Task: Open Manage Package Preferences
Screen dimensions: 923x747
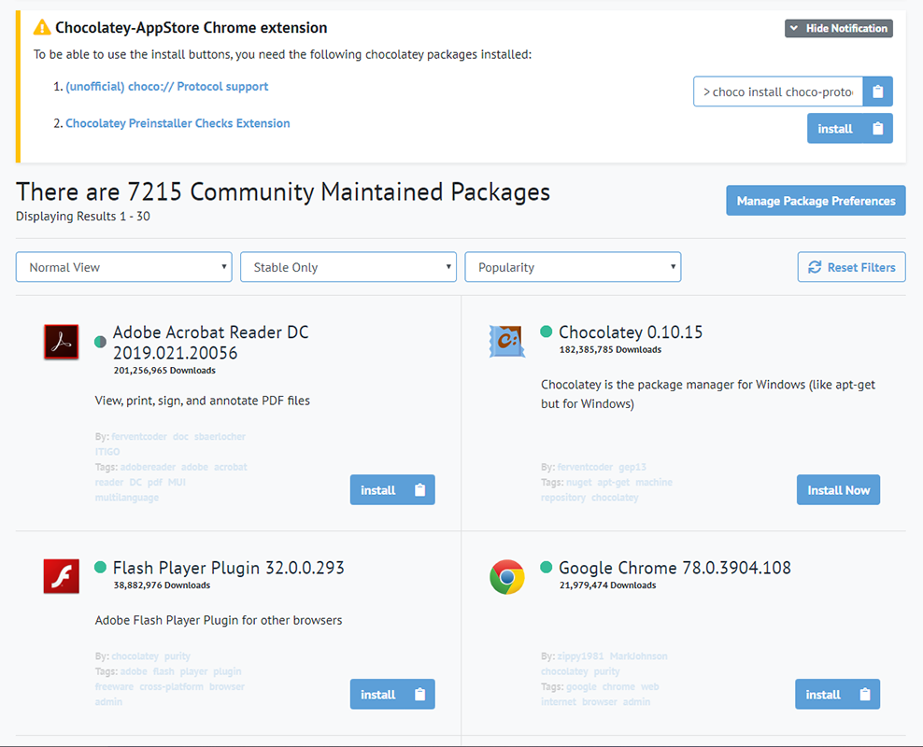Action: [815, 200]
